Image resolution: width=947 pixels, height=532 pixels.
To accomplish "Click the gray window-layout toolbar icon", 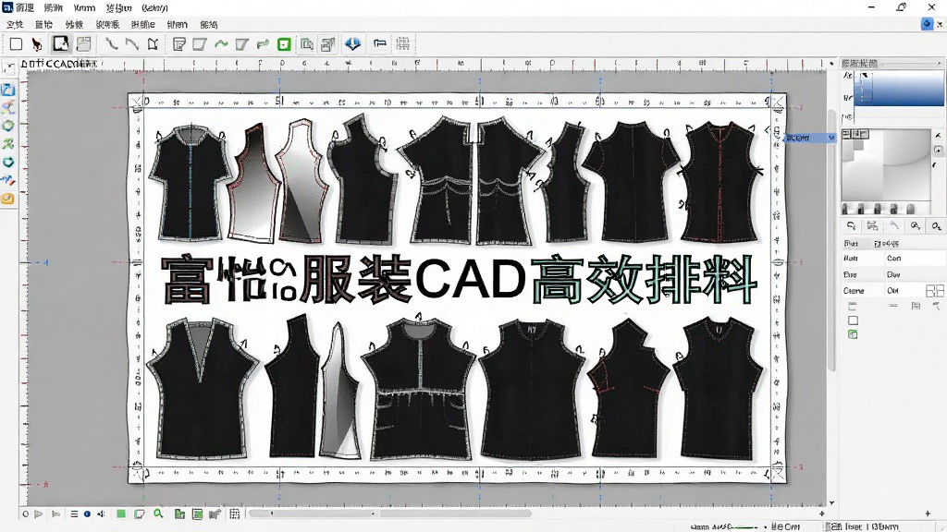I will (83, 43).
